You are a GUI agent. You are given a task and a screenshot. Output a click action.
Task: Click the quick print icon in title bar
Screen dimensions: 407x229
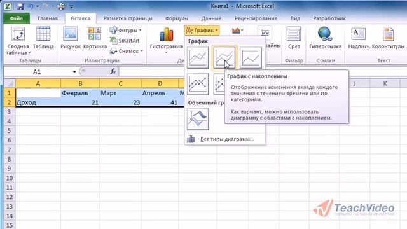click(61, 6)
